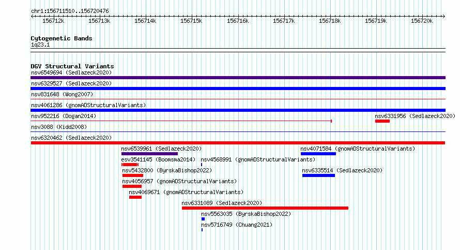Open nsv4568991 (gnomADStructuralVariants) label

[x=258, y=159]
